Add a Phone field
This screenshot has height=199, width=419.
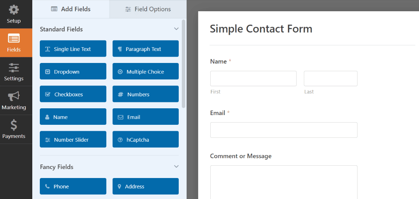coord(73,186)
